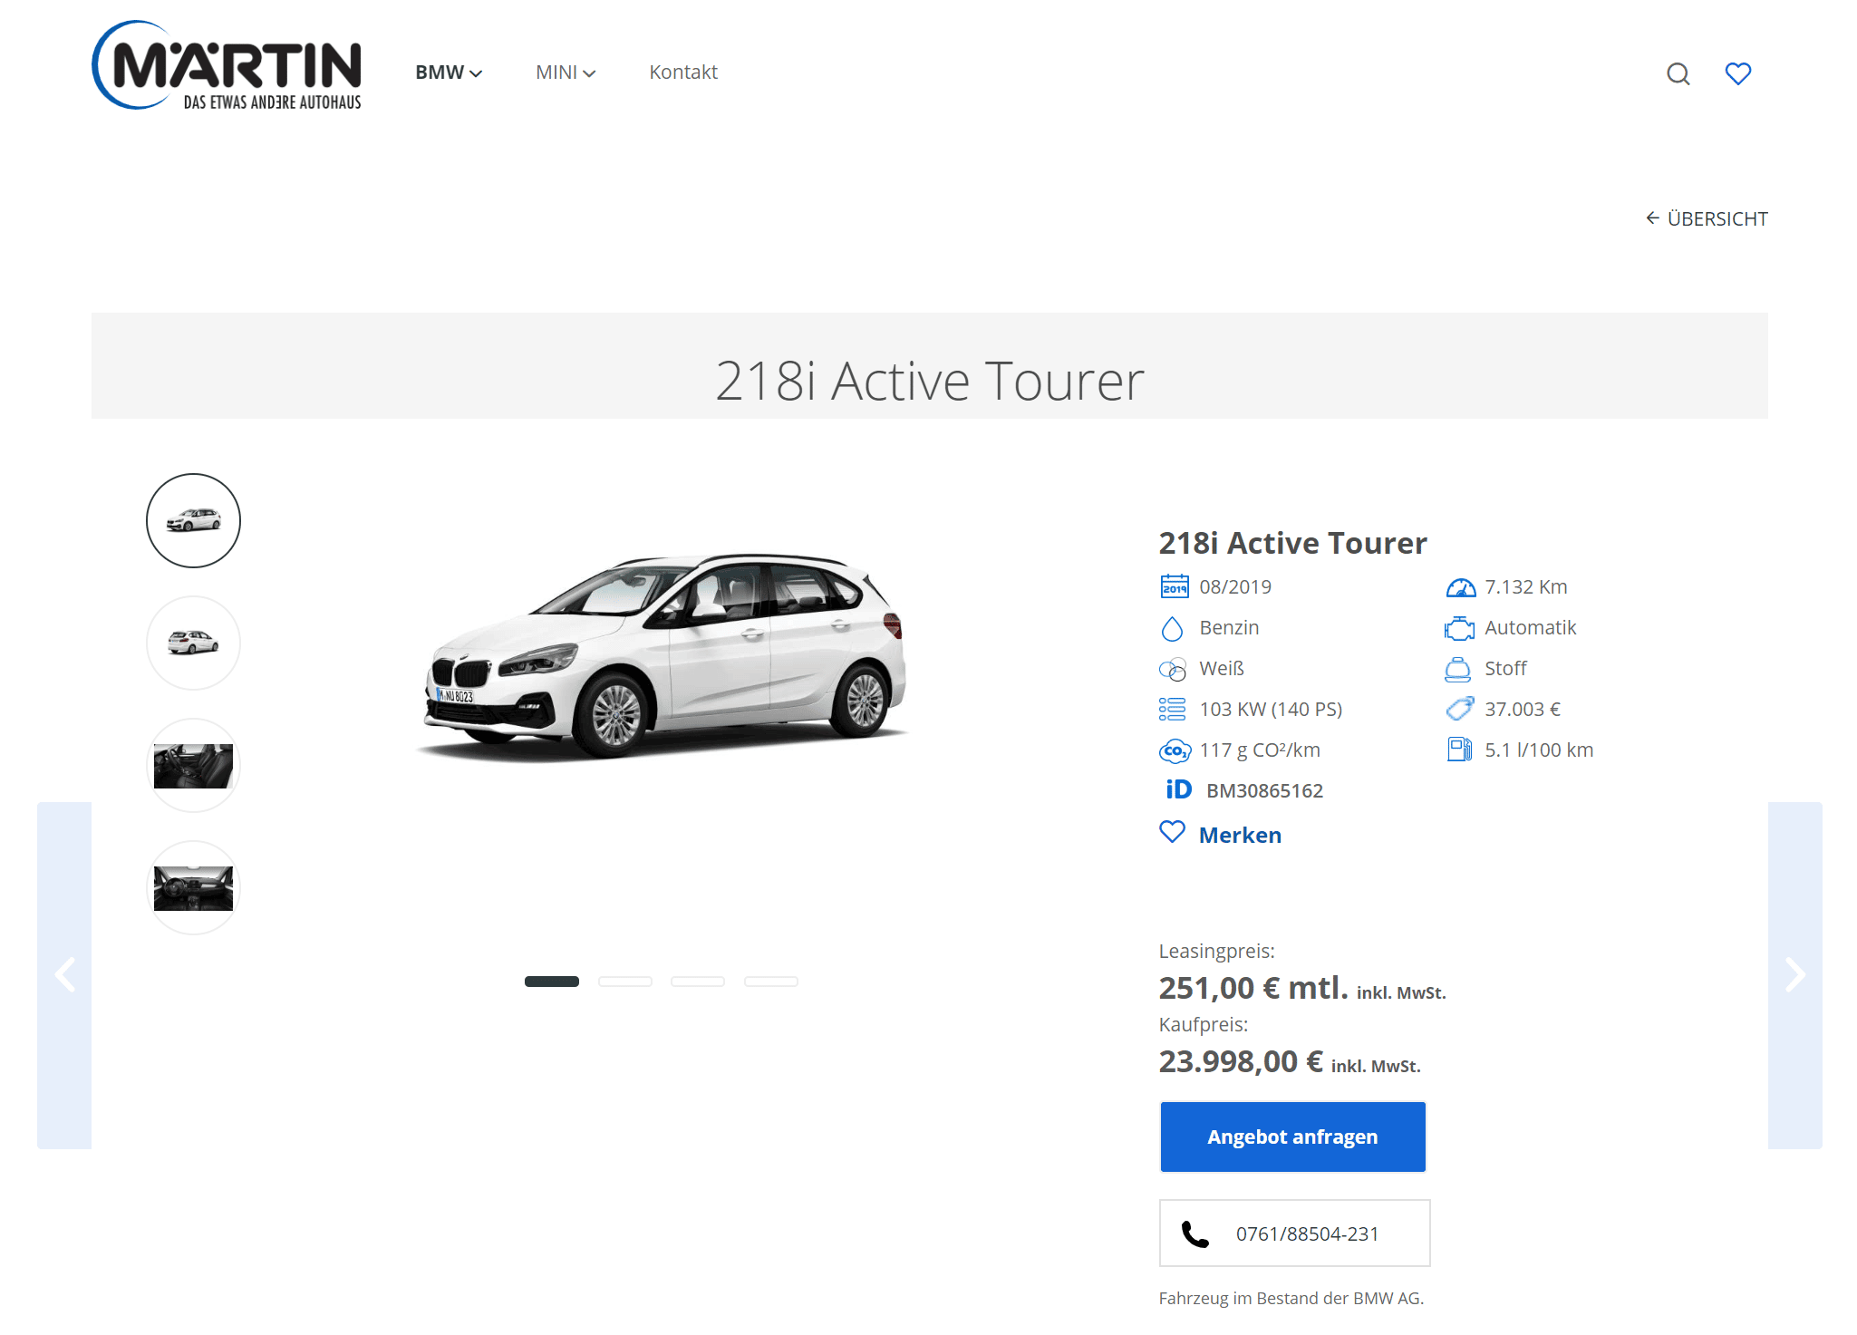The width and height of the screenshot is (1857, 1335).
Task: Click the text Fahrzeug im Bestand der BMW AG.
Action: tap(1291, 1298)
